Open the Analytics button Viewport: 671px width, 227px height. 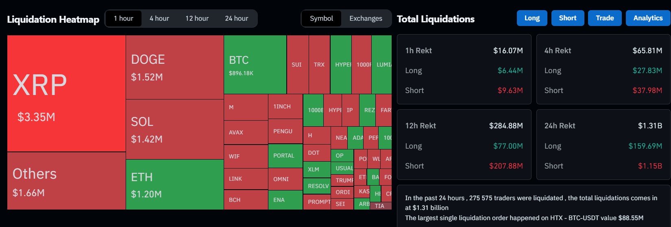(648, 18)
